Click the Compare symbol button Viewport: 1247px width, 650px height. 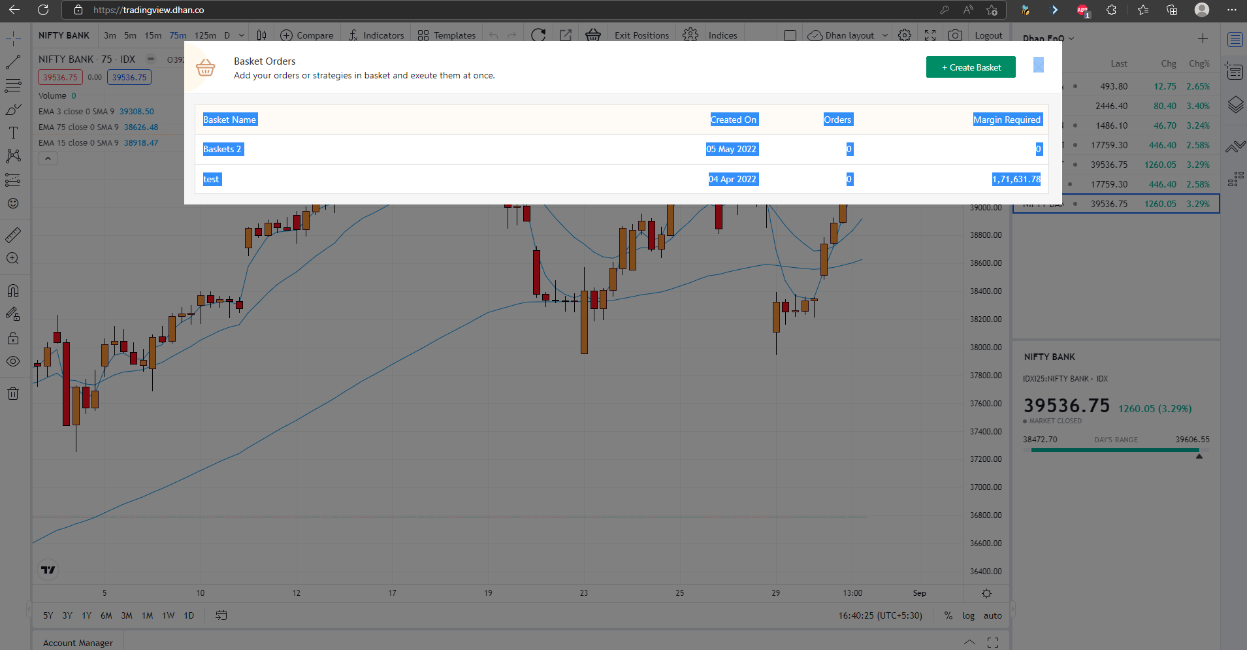(x=307, y=35)
